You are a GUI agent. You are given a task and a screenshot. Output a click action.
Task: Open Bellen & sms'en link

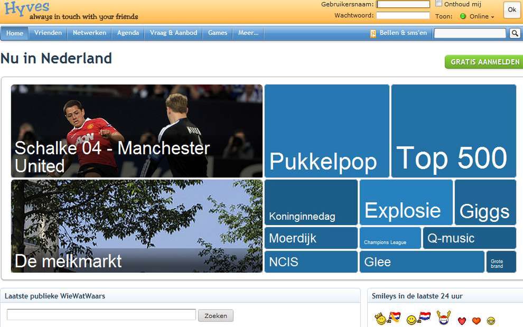click(x=403, y=33)
